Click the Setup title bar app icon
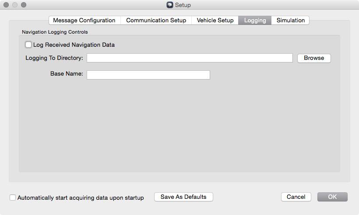This screenshot has height=215, width=359. pyautogui.click(x=170, y=5)
